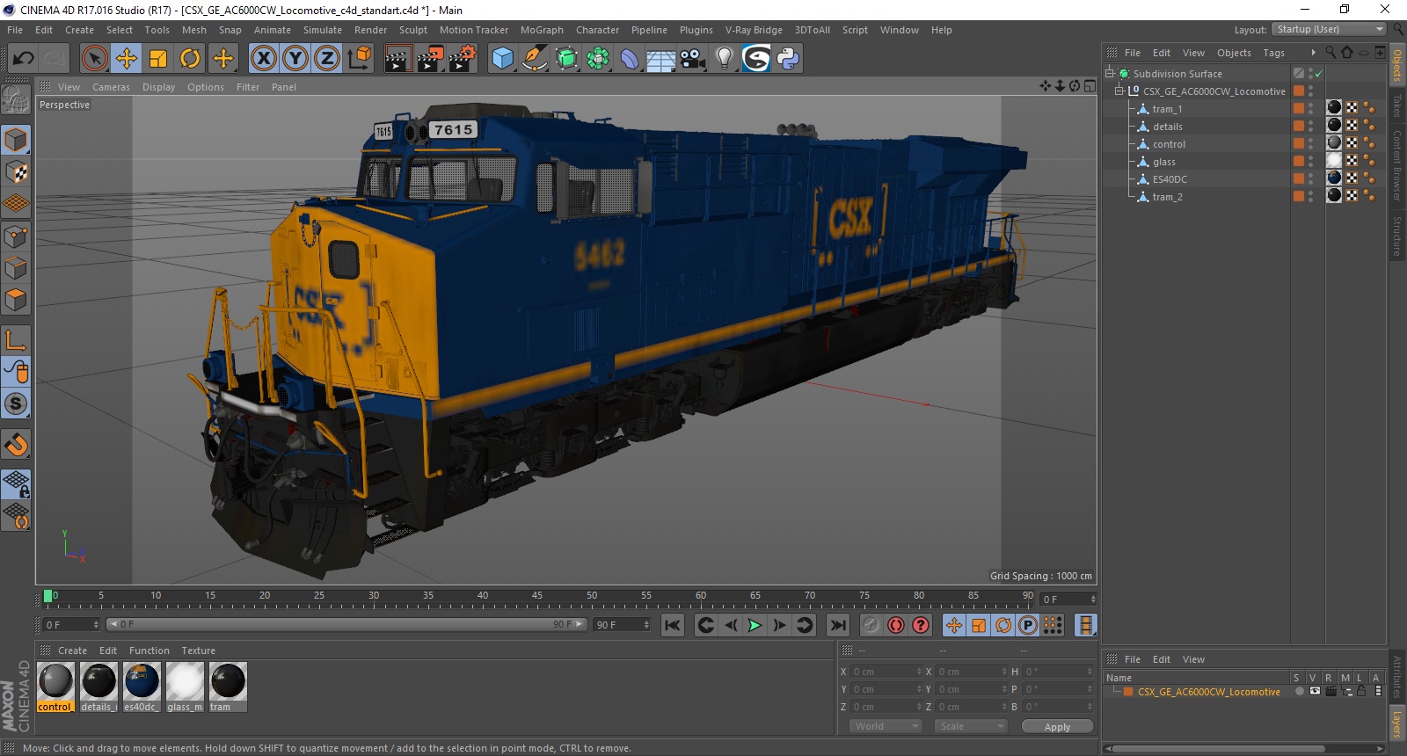Toggle Y axis lock
Viewport: 1407px width, 756px height.
(x=295, y=59)
